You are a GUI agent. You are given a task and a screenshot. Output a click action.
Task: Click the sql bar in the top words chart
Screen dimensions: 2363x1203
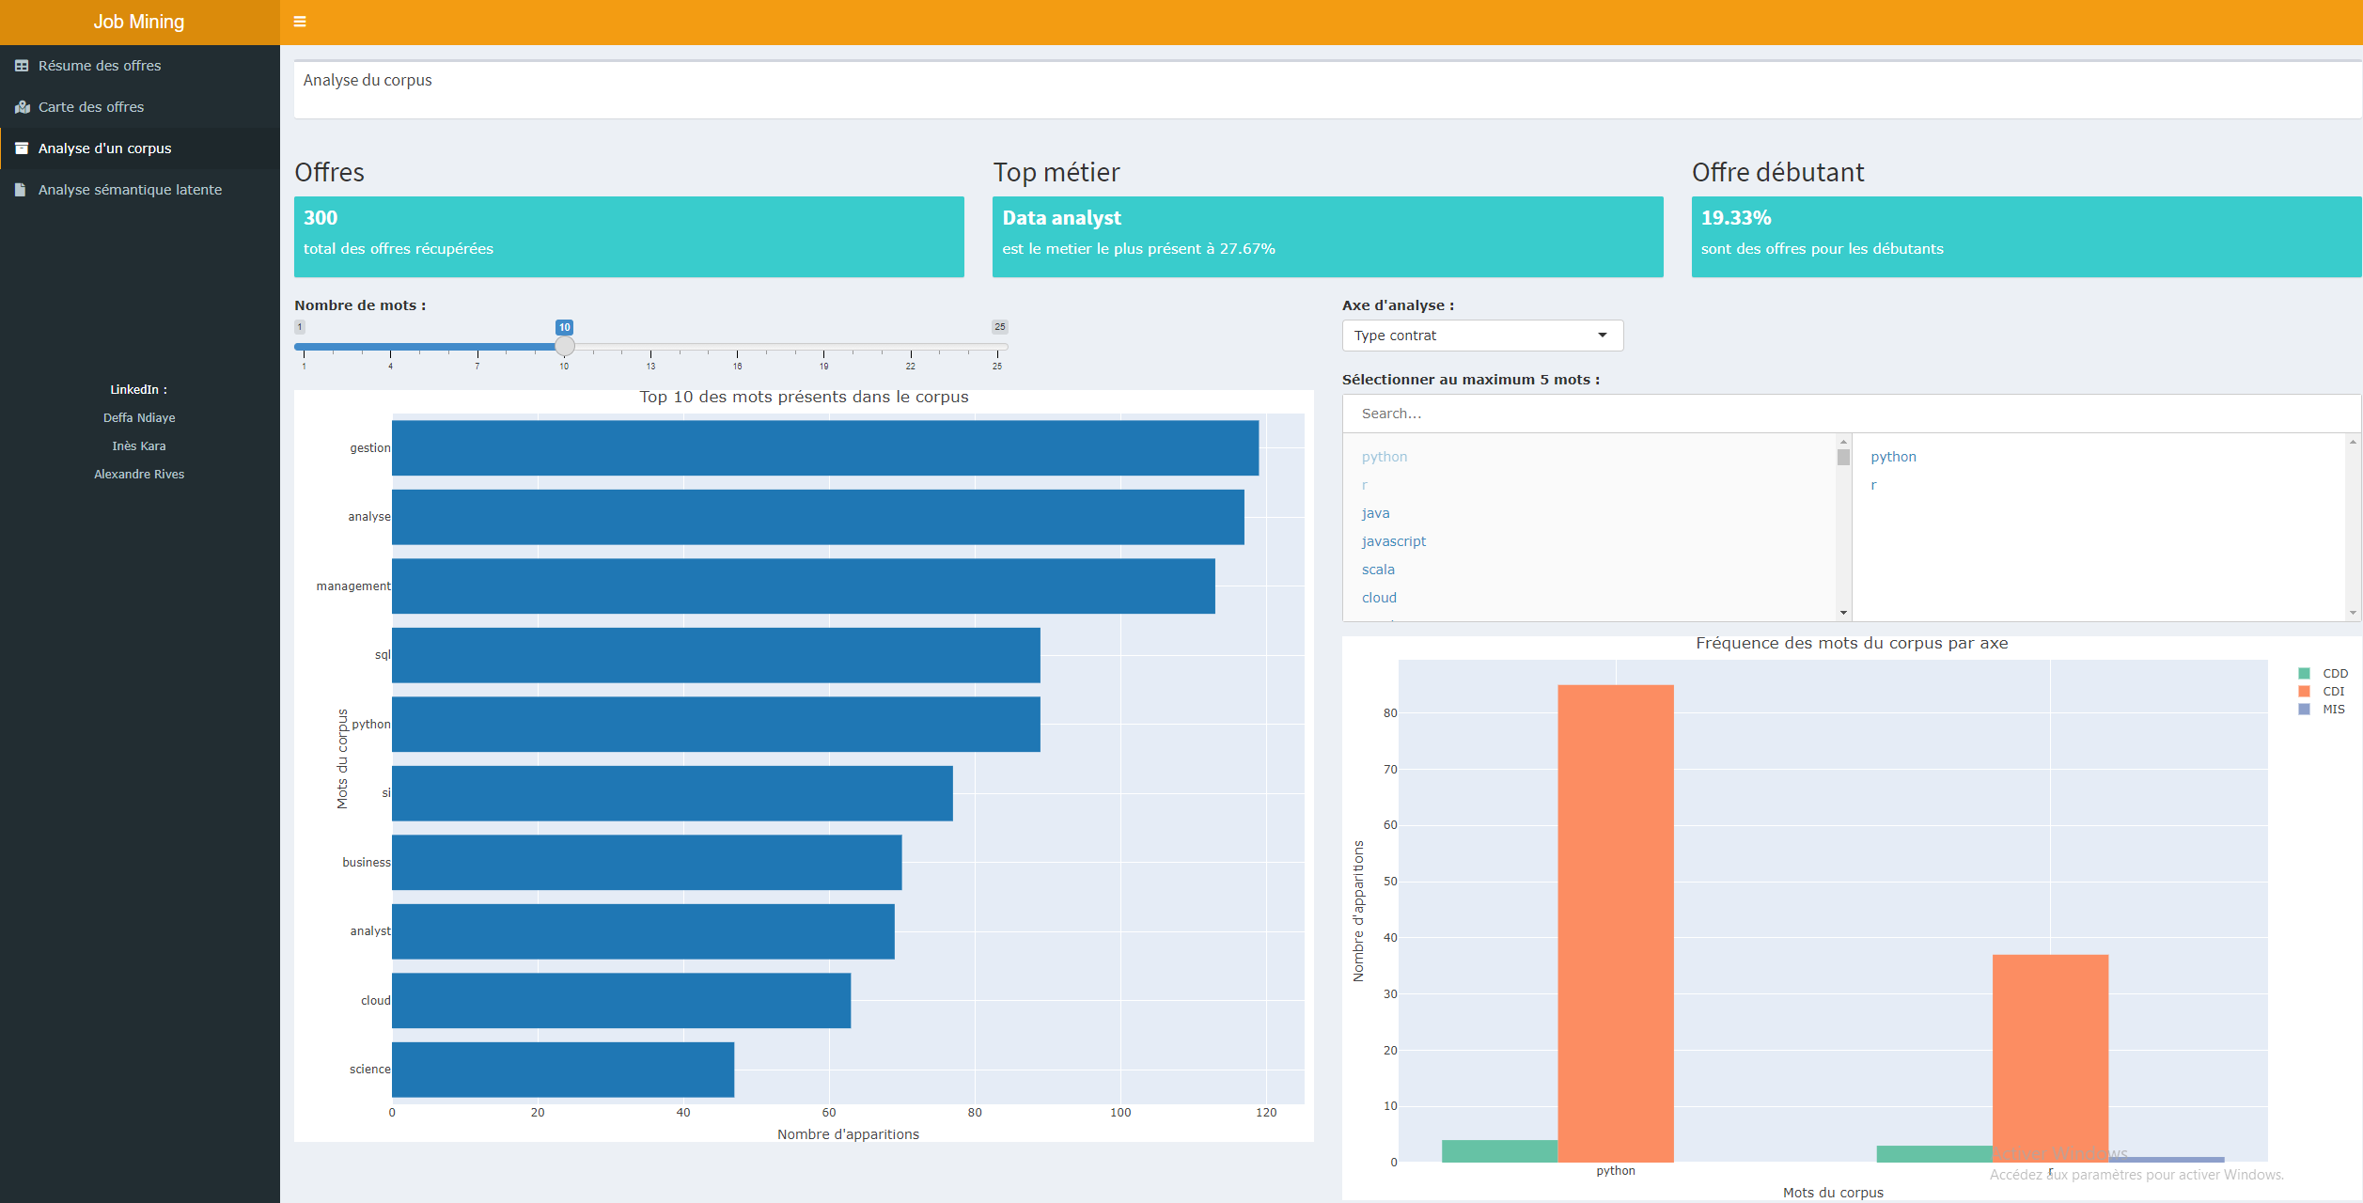(x=716, y=655)
